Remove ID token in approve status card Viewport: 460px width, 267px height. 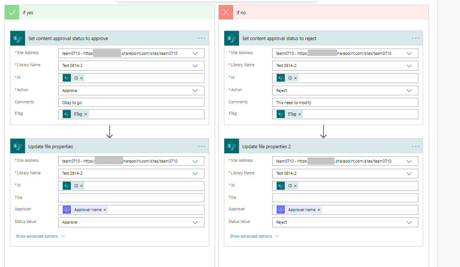(82, 78)
